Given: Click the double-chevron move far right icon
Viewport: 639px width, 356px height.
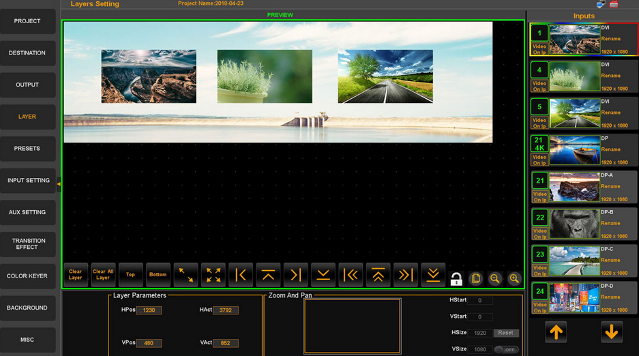Looking at the screenshot, I should 406,275.
